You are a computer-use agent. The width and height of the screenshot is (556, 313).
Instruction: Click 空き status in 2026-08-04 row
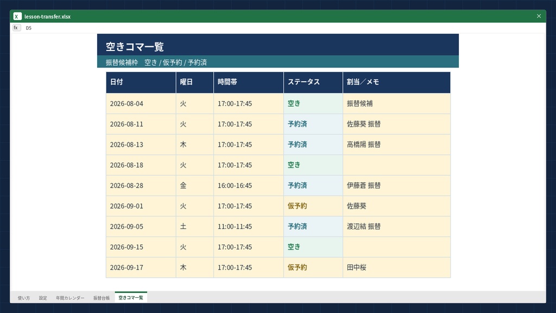pos(313,104)
